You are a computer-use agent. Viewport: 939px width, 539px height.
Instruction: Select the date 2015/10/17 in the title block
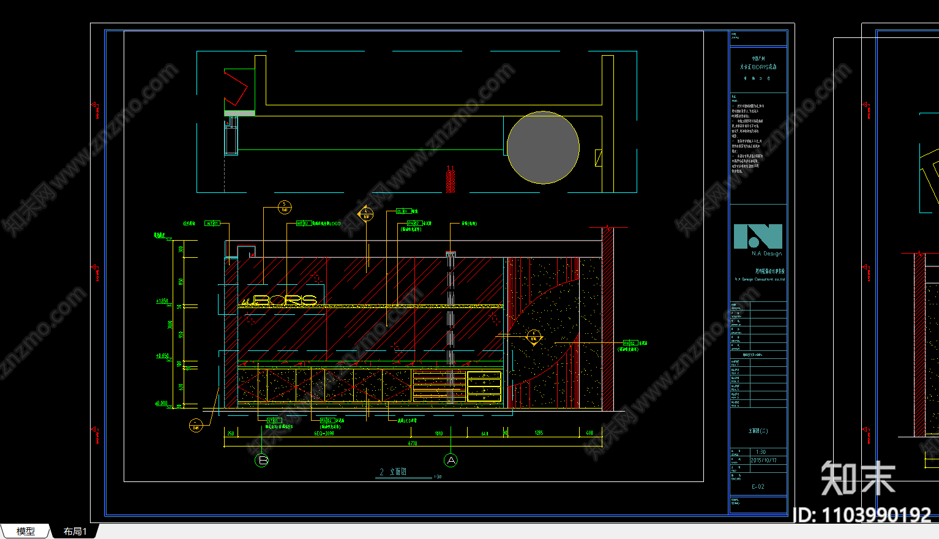pyautogui.click(x=763, y=461)
